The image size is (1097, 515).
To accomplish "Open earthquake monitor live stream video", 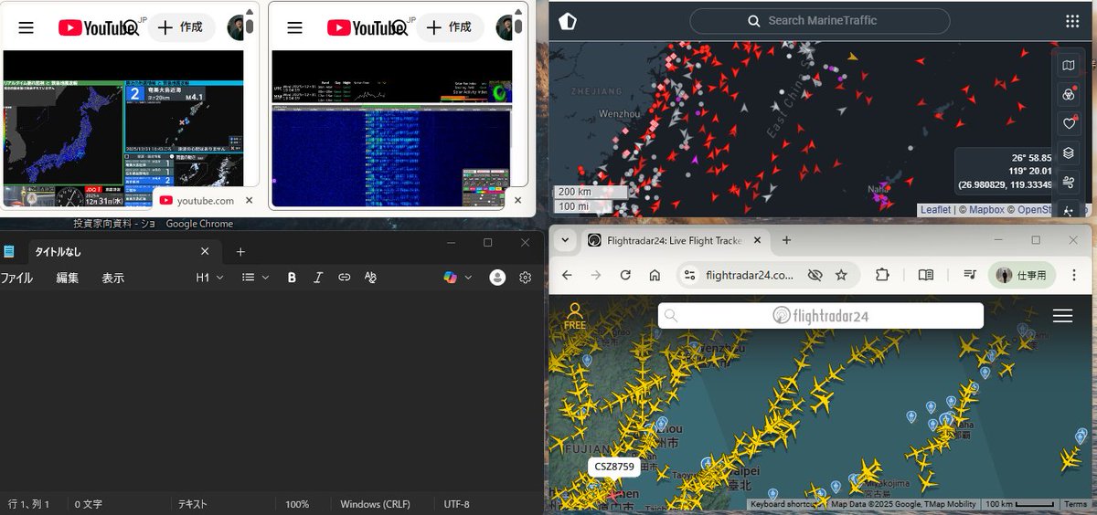I will point(123,129).
